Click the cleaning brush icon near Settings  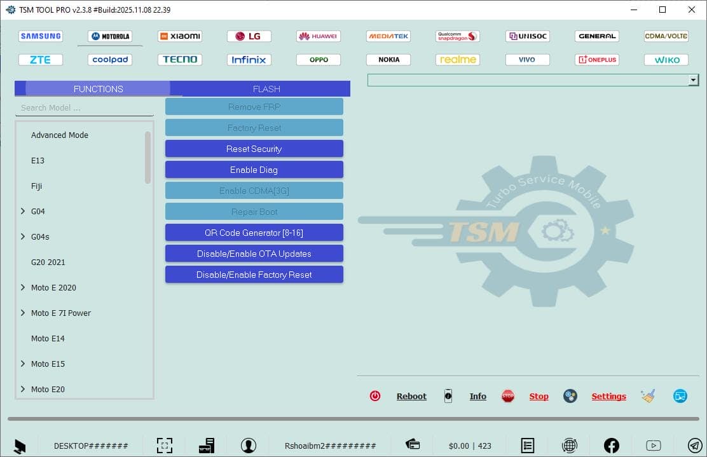tap(648, 395)
